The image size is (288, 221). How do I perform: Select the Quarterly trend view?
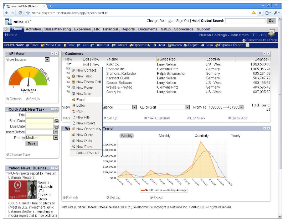(202, 136)
